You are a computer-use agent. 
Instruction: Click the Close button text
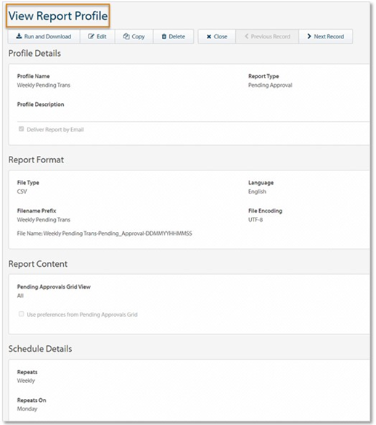tap(220, 36)
